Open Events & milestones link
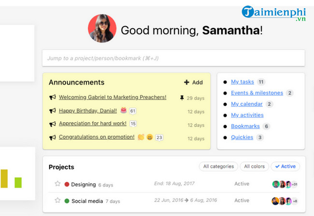This screenshot has width=314, height=216. click(x=257, y=93)
